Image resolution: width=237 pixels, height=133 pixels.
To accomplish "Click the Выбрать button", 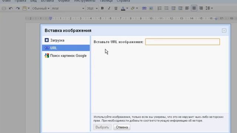I will pos(102,127).
